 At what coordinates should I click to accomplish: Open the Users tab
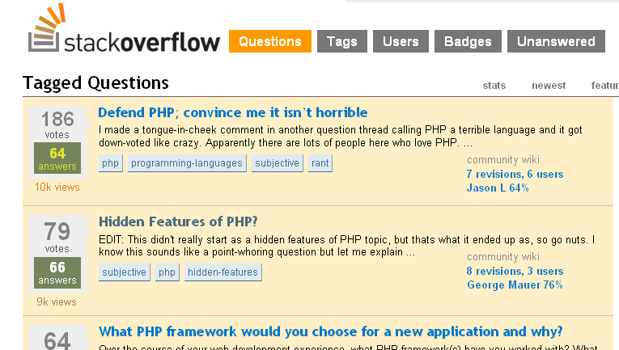tap(401, 42)
